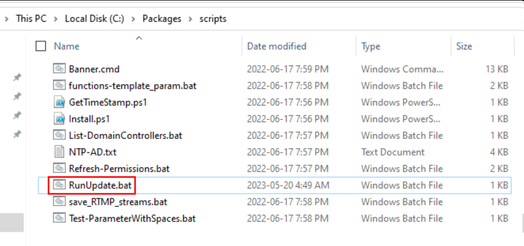524x246 pixels.
Task: Open the chevron after This PC
Action: tap(55, 19)
